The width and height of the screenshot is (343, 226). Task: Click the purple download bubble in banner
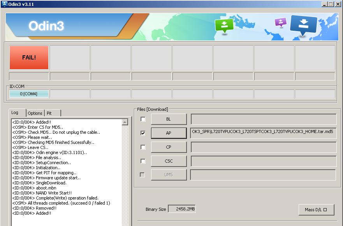[280, 22]
